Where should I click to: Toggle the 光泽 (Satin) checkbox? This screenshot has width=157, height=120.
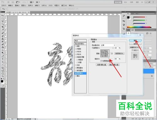[x=76, y=65]
